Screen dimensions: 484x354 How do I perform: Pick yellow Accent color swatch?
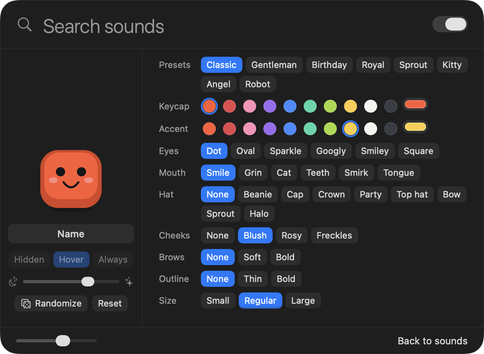pyautogui.click(x=350, y=129)
